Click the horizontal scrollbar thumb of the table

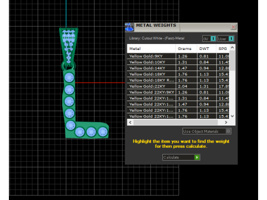click(x=176, y=122)
